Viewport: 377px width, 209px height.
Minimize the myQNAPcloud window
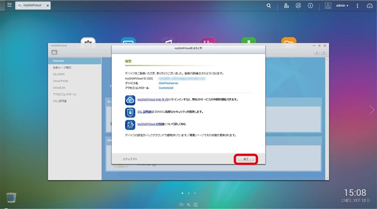coord(314,46)
